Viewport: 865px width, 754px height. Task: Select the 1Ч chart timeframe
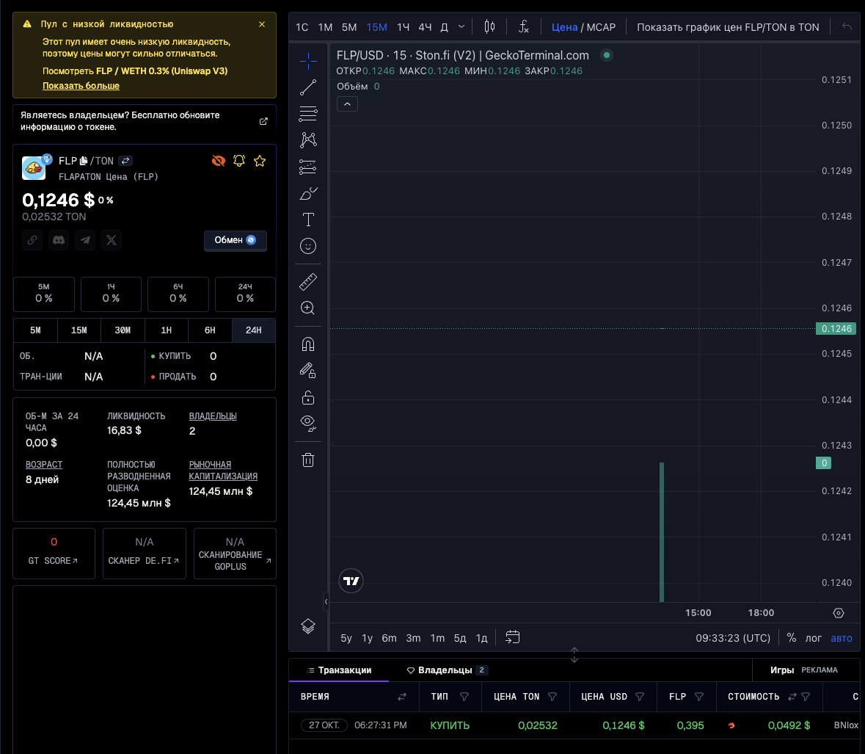tap(404, 27)
